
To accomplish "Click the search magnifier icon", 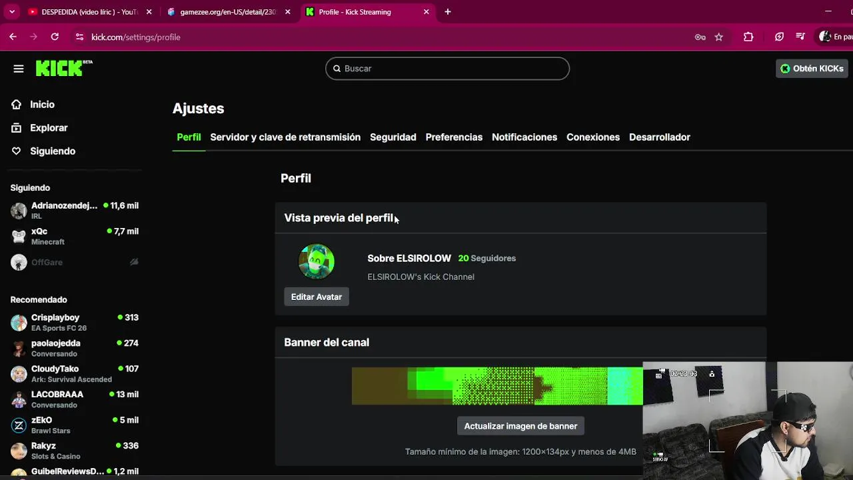I will (337, 69).
